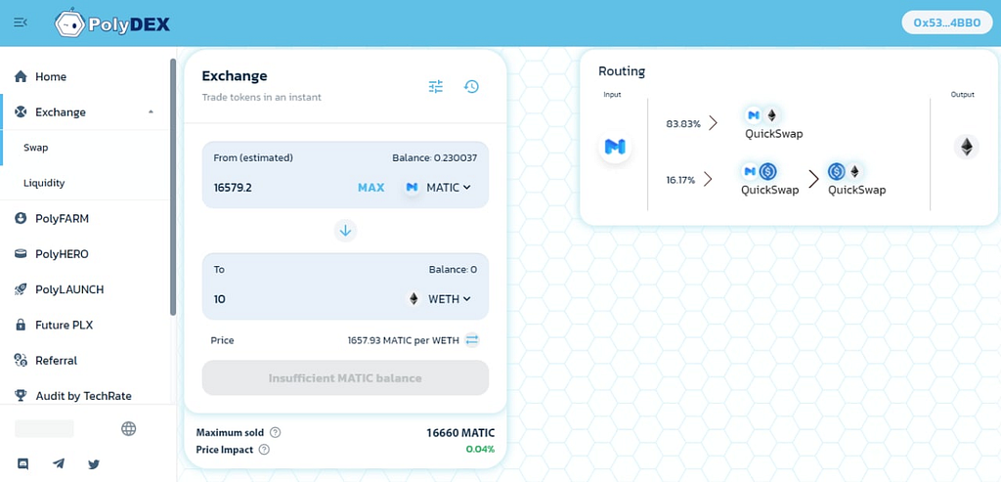Click the MATIC input token icon in Routing
The image size is (1001, 482).
(615, 147)
